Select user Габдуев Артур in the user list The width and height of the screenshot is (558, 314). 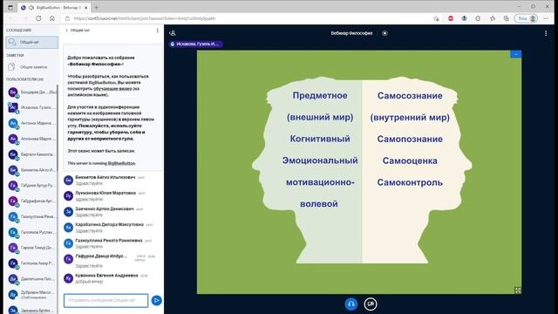32,186
